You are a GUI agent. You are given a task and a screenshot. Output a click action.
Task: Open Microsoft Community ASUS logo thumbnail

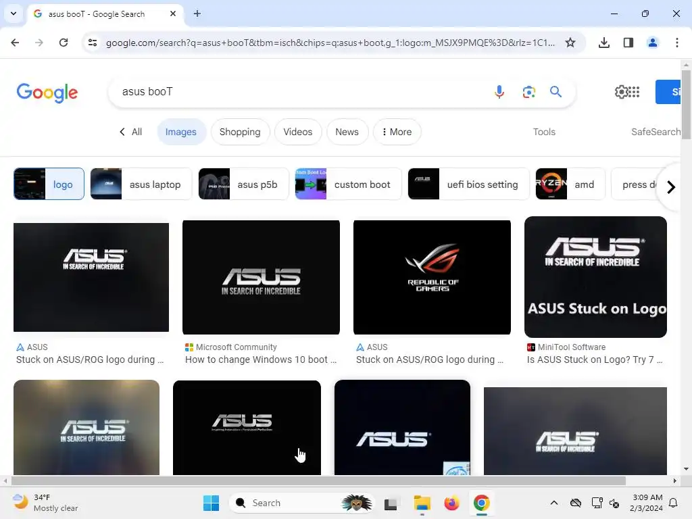click(x=261, y=277)
